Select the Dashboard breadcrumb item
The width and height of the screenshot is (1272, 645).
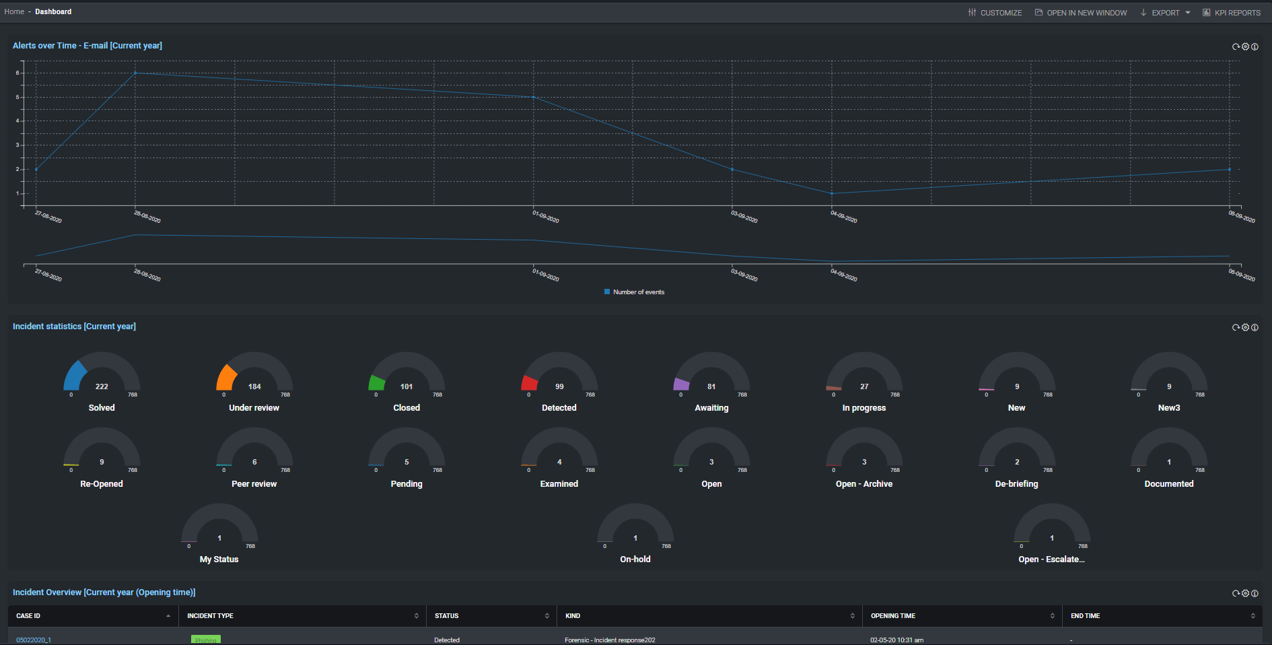click(x=53, y=11)
